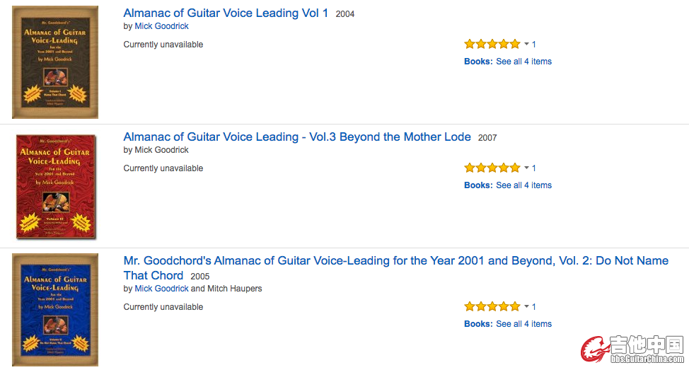
Task: Click the review count beside Vol 1 stars
Action: pos(534,45)
